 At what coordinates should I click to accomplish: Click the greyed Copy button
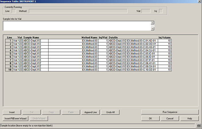pyautogui.click(x=51, y=112)
